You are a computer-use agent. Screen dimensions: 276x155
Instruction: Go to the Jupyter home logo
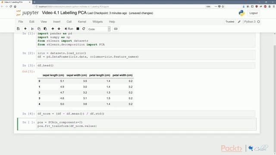[x=27, y=13]
